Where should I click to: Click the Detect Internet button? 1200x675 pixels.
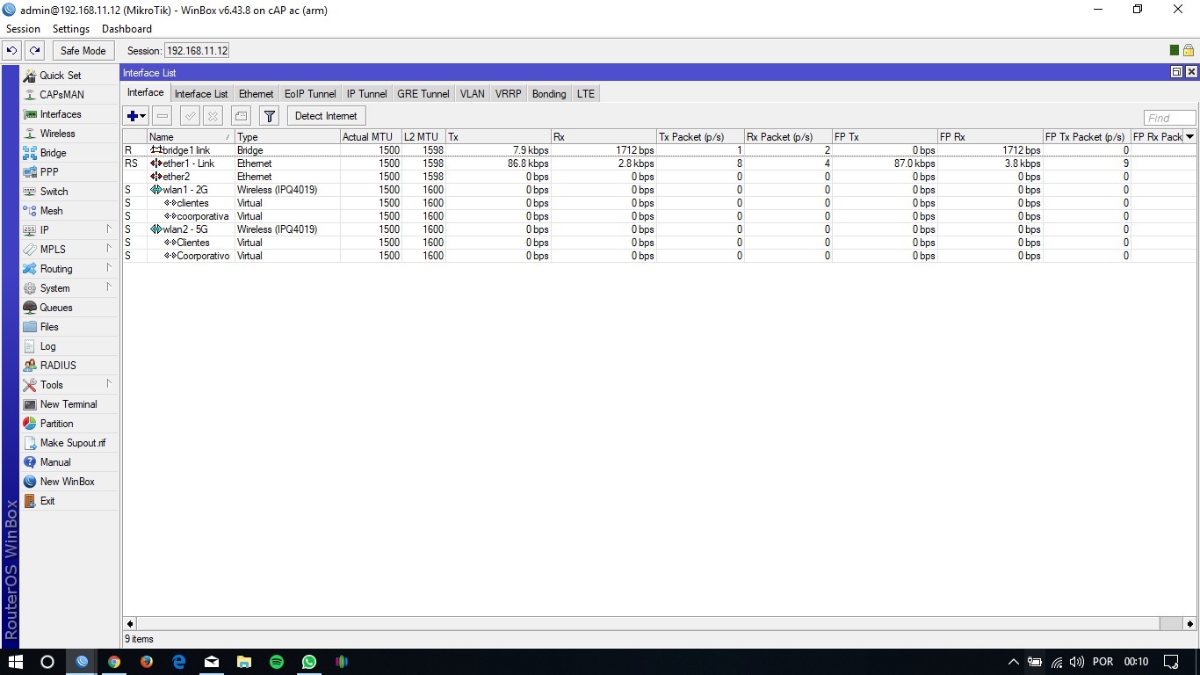[x=326, y=116]
